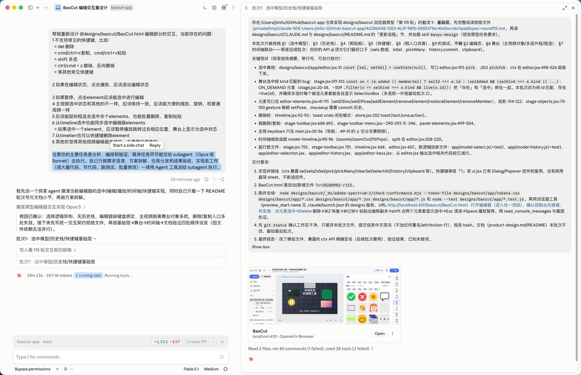Click the Running tools… status text
Viewport: 581px width, 375px height.
coord(119,275)
